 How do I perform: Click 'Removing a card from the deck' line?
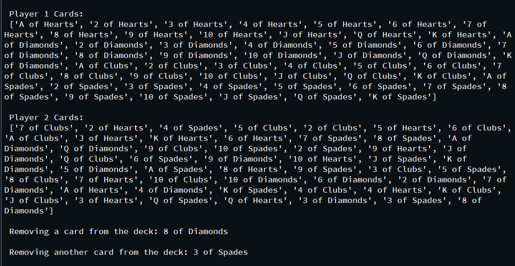119,232
